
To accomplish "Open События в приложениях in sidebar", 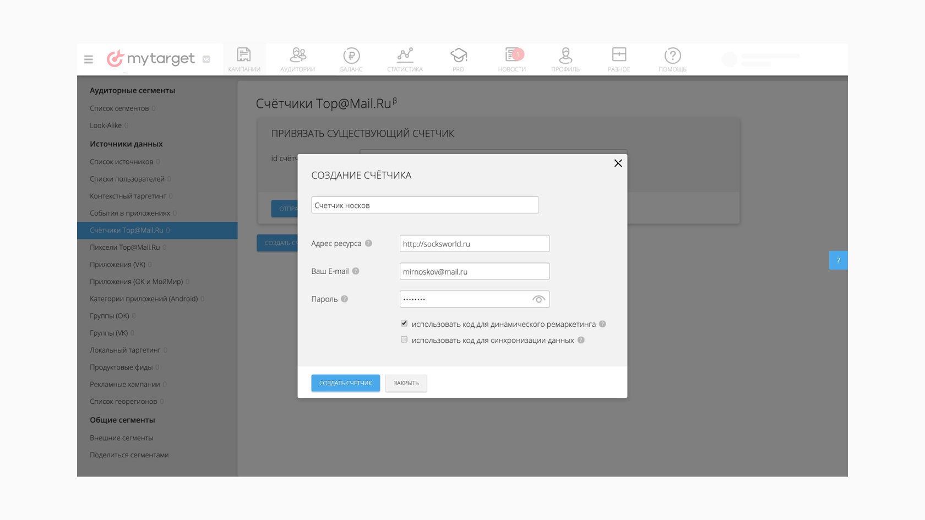I will [130, 213].
